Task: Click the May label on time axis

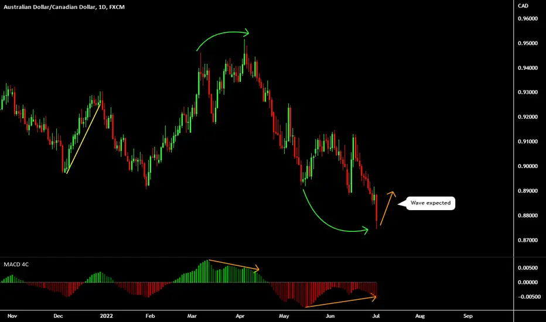Action: 284,316
